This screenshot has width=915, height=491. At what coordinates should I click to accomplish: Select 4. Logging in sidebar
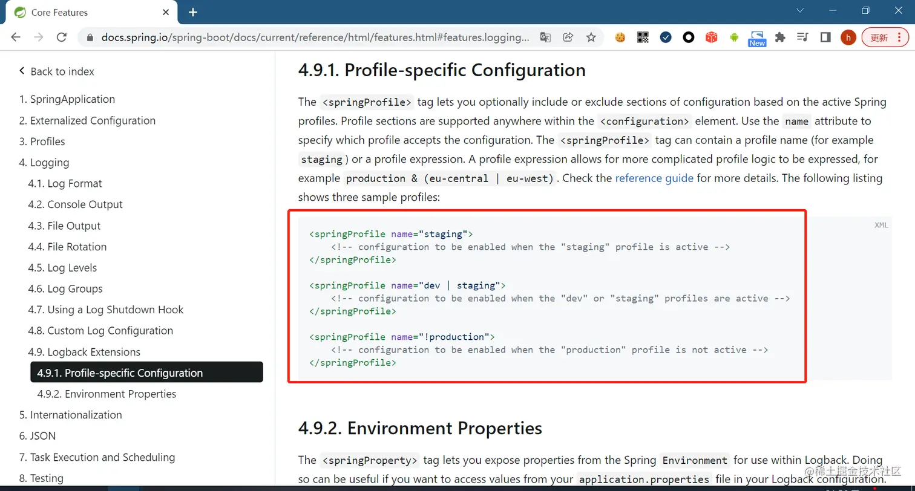click(44, 163)
